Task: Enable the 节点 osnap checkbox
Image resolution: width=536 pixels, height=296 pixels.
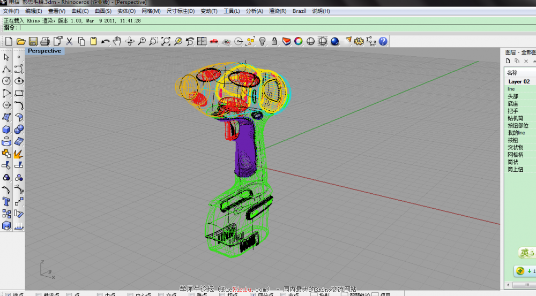Action: pos(283,294)
